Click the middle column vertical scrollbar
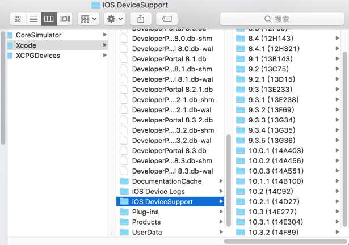Viewport: 349px width, 245px height. pos(229,181)
